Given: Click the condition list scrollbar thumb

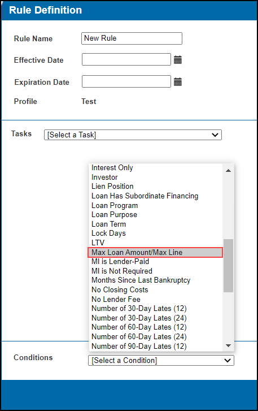Looking at the screenshot, I should click(x=228, y=266).
